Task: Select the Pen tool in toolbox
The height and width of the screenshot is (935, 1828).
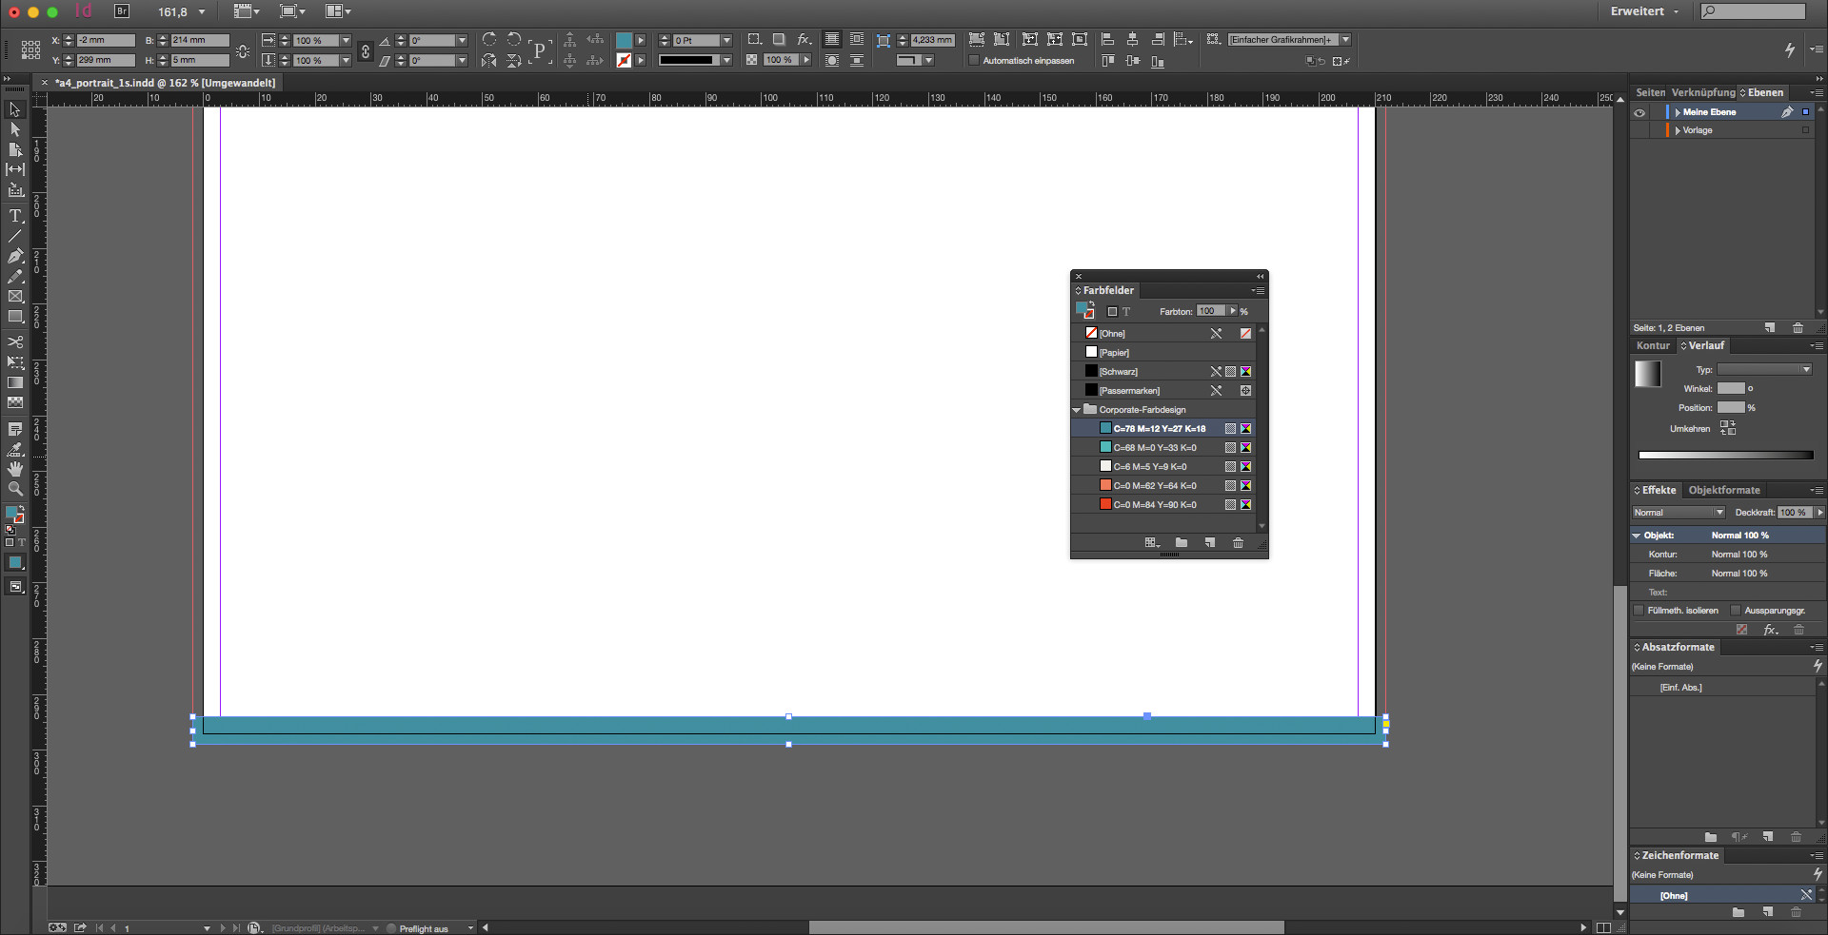Action: (x=15, y=256)
